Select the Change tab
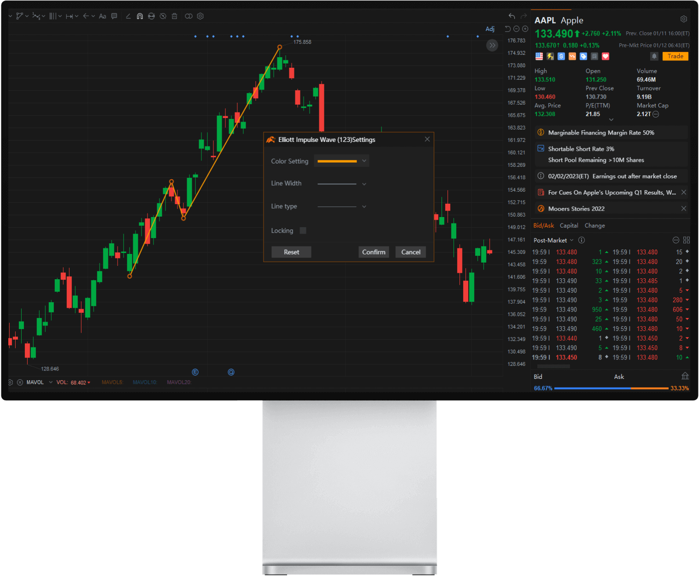This screenshot has height=576, width=699. 594,225
